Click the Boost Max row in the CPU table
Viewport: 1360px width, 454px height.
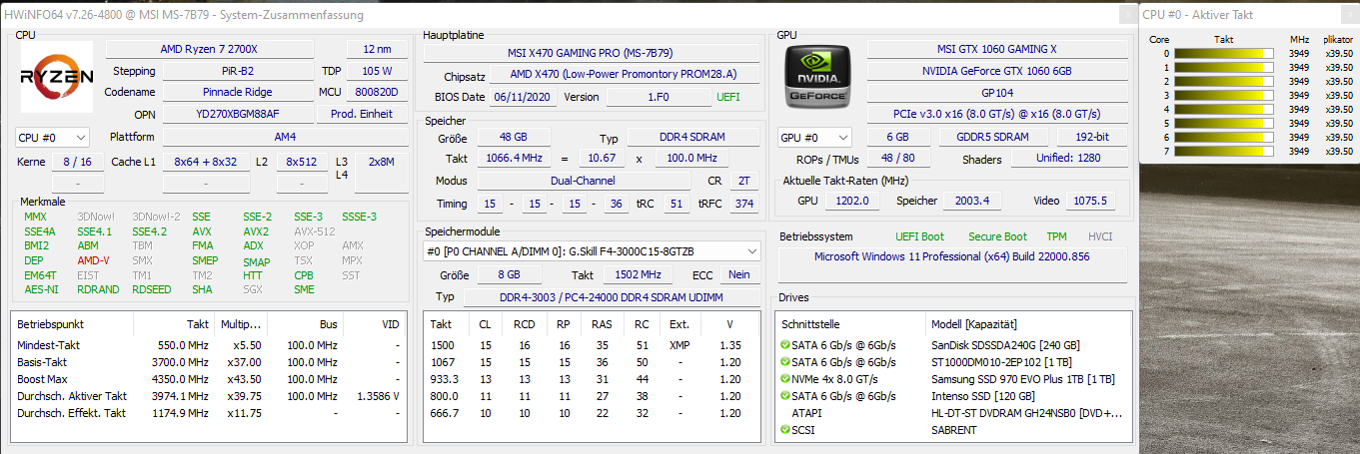(x=209, y=379)
